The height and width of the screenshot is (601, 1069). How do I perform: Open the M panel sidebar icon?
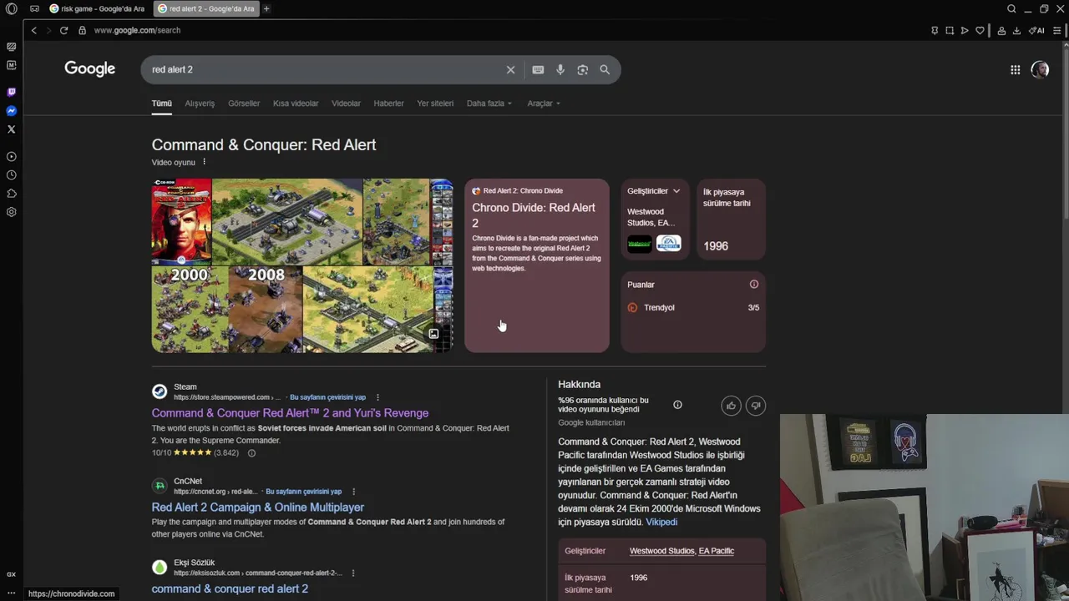pos(12,65)
